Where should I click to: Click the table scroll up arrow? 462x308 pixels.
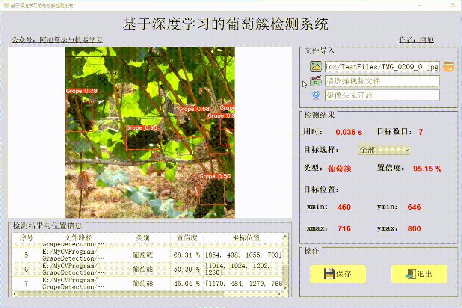(x=285, y=237)
